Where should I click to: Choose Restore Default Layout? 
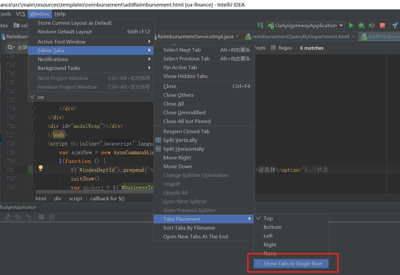coord(91,32)
